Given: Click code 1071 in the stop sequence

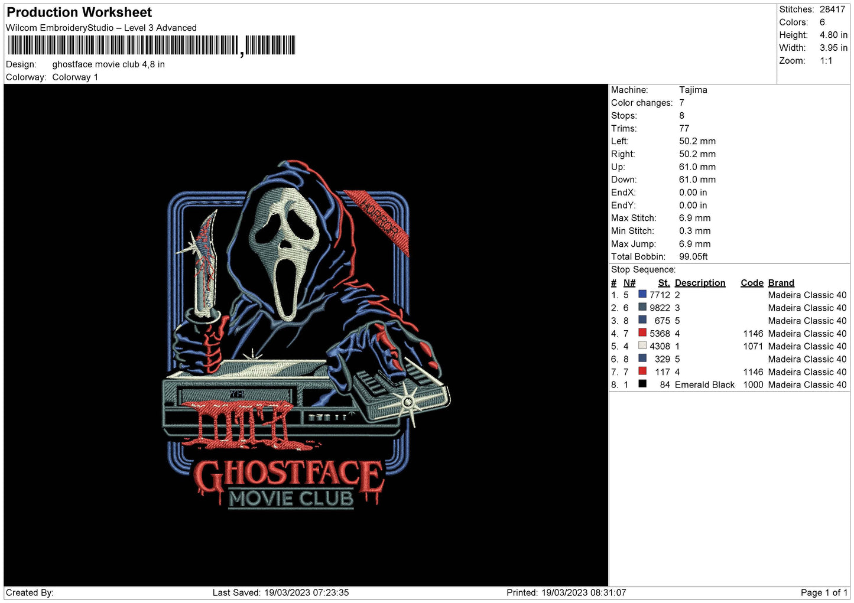Looking at the screenshot, I should point(753,346).
